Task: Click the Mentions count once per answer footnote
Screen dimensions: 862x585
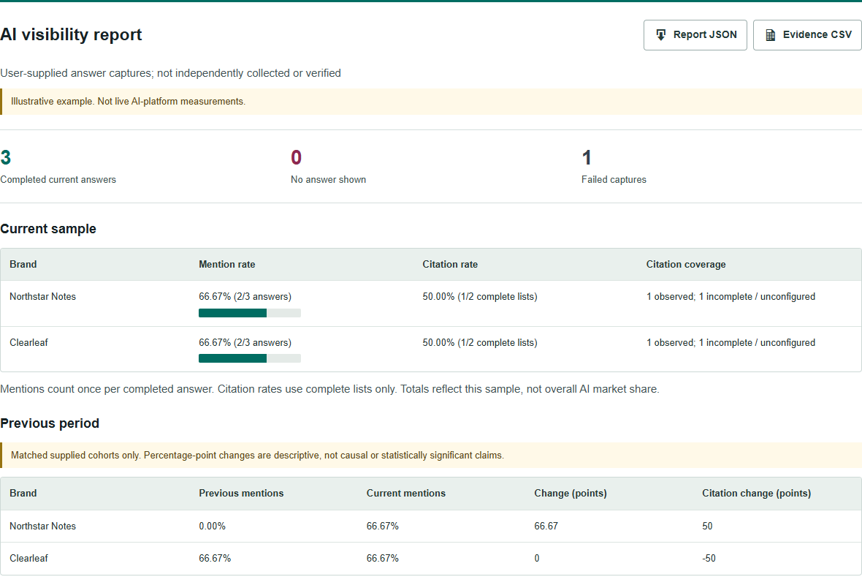Action: click(x=329, y=389)
